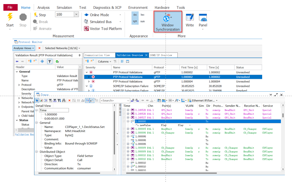Switch number display to hex
The width and height of the screenshot is (292, 182).
tap(142, 15)
